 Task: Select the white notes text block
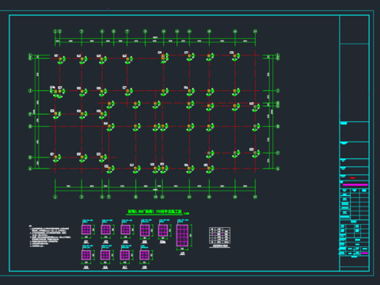click(50, 236)
